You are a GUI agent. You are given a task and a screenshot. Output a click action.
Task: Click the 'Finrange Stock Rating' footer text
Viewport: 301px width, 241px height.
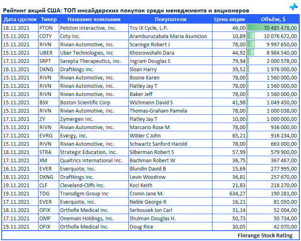point(265,235)
